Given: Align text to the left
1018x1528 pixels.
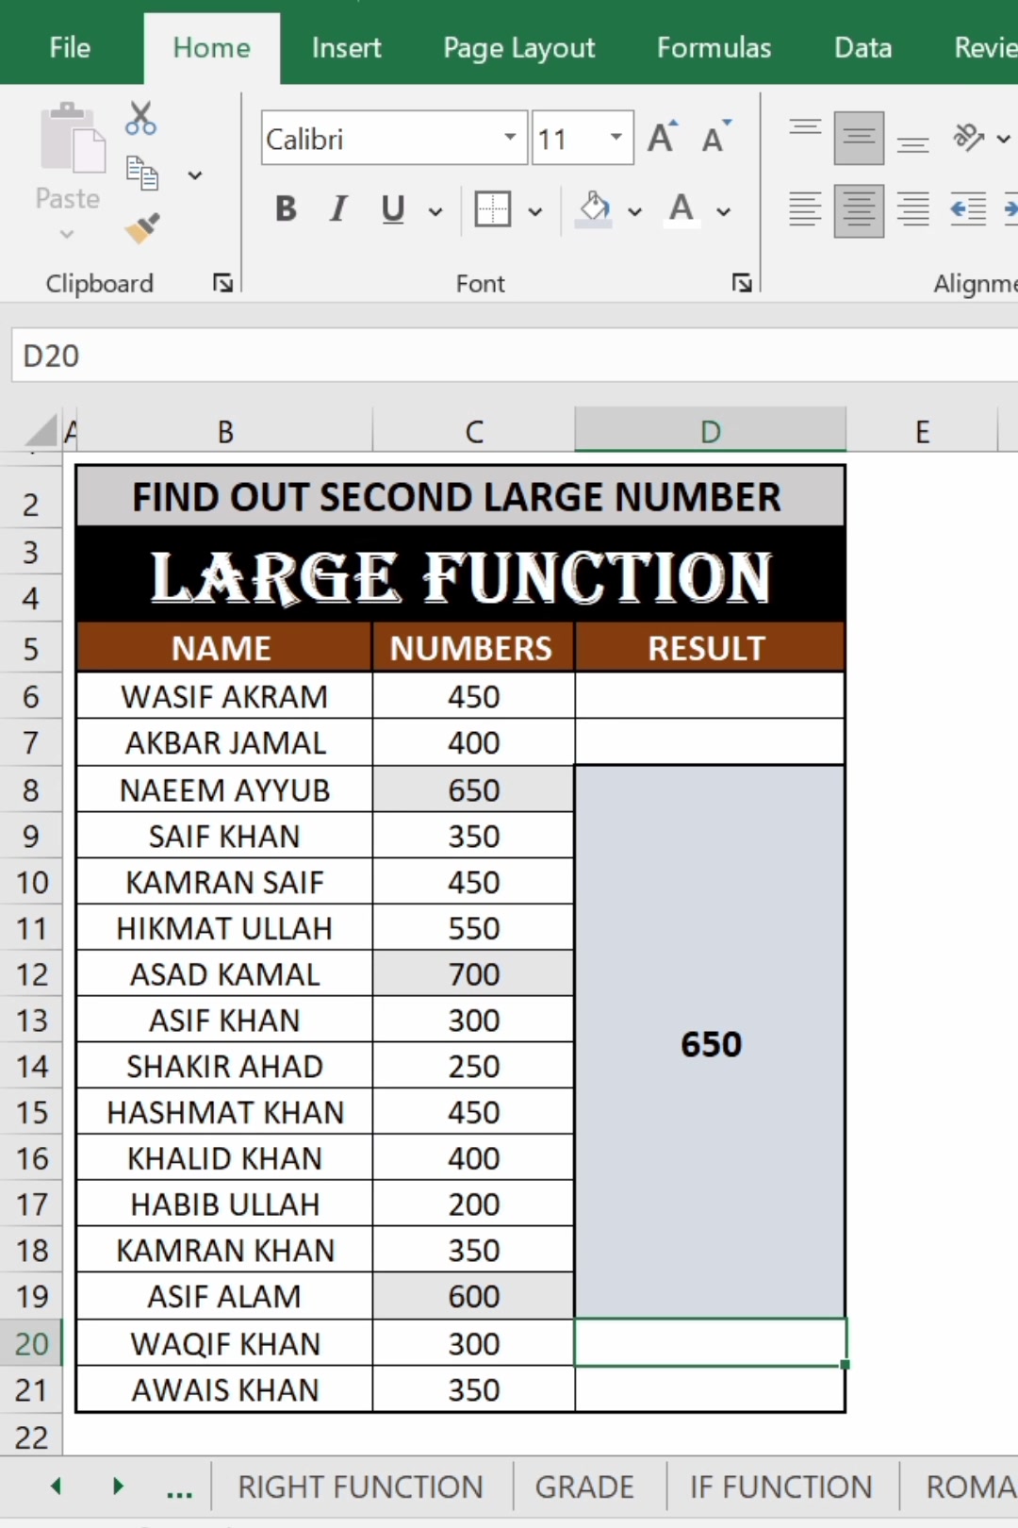Looking at the screenshot, I should coord(805,209).
